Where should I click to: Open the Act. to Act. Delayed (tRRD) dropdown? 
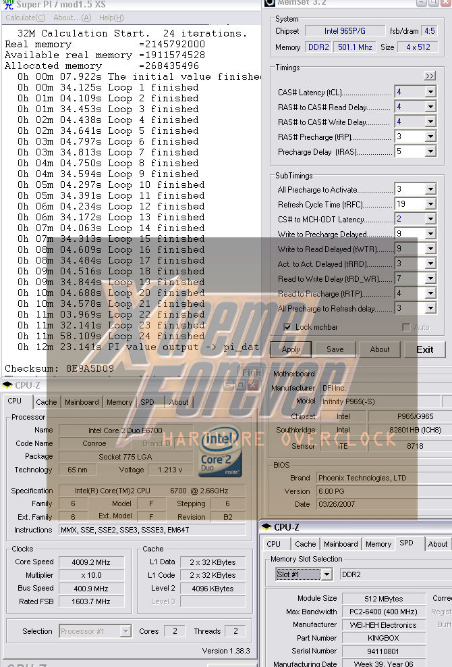coord(430,264)
